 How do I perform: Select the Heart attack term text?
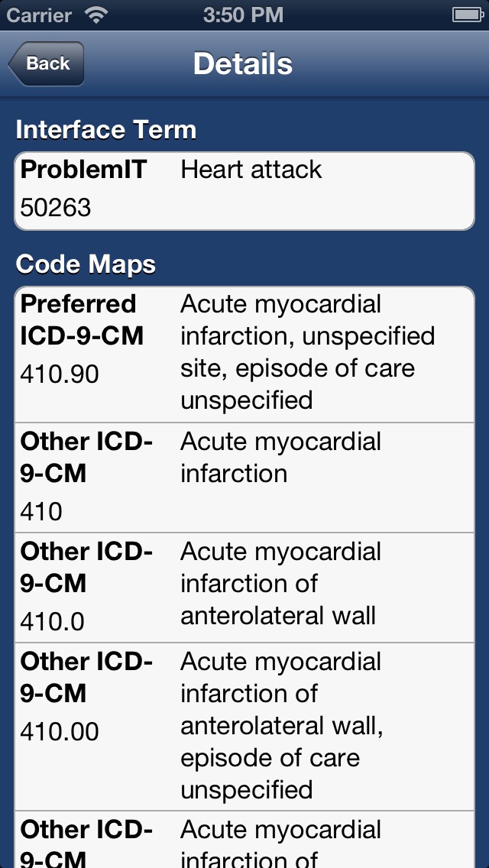pyautogui.click(x=251, y=170)
